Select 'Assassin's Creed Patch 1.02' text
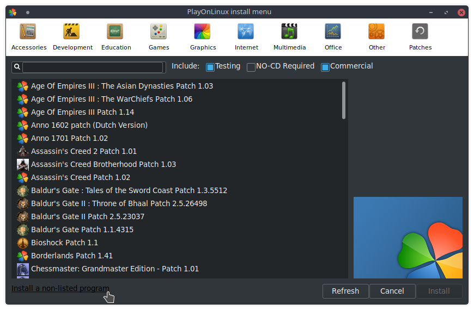 pos(81,177)
